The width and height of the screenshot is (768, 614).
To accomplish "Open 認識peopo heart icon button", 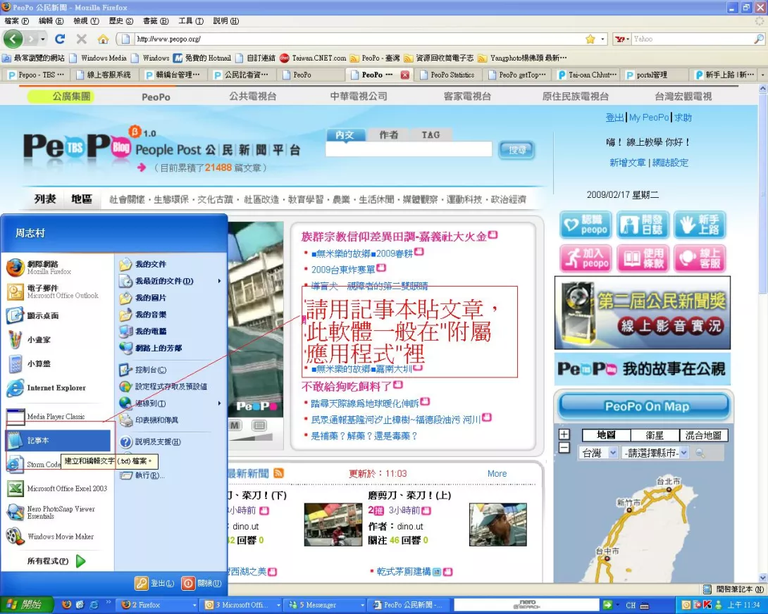I will coord(586,225).
